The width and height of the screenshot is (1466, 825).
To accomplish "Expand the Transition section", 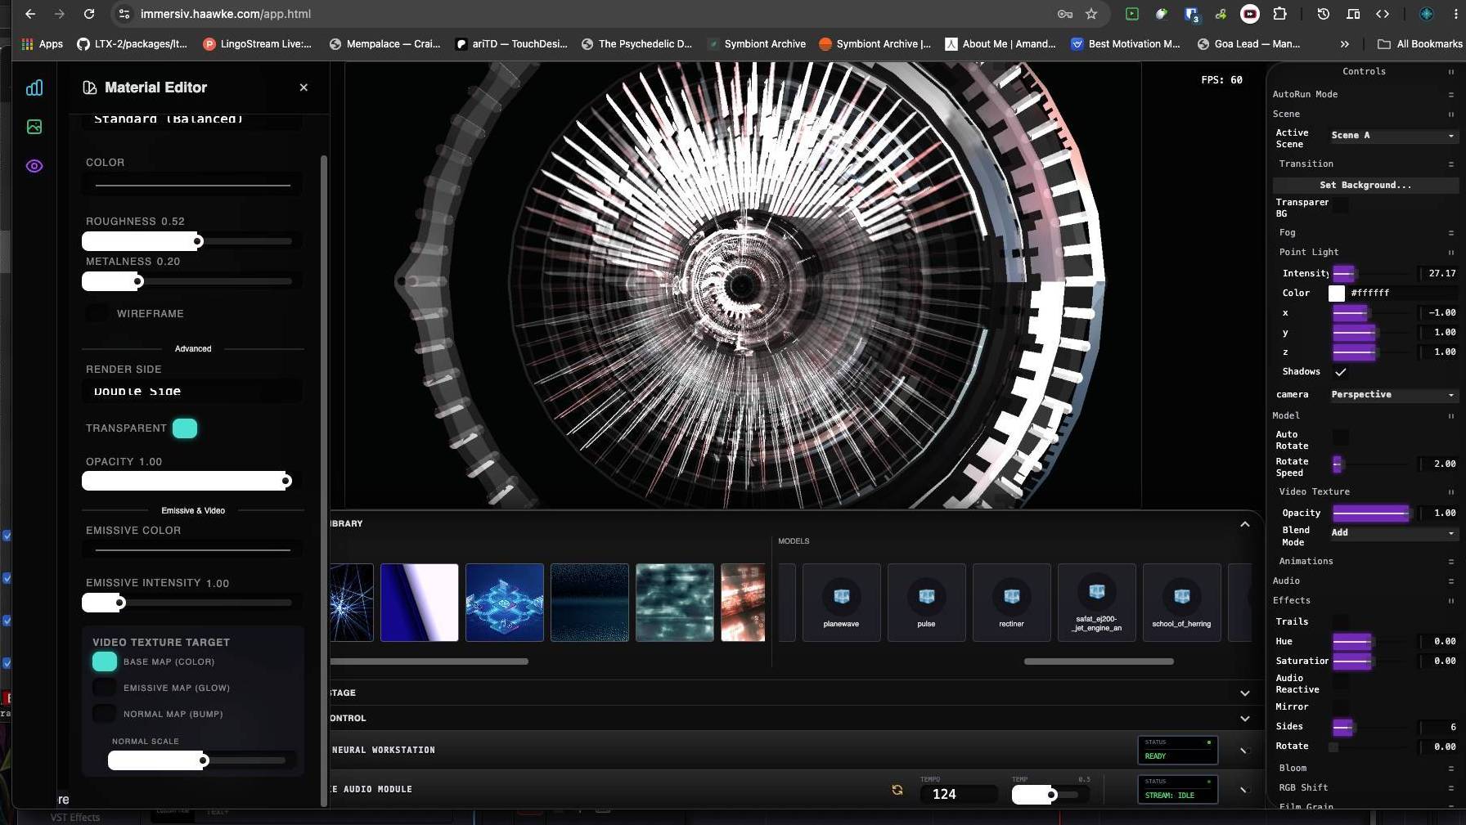I will tap(1365, 164).
